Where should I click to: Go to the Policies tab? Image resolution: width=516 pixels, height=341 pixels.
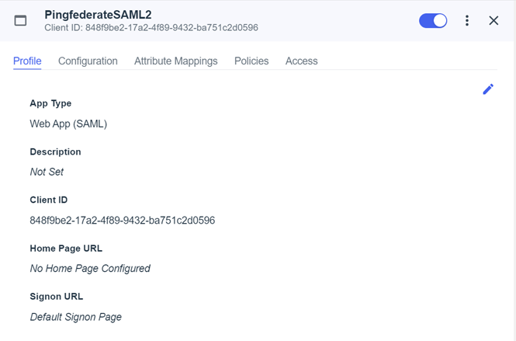(x=251, y=61)
